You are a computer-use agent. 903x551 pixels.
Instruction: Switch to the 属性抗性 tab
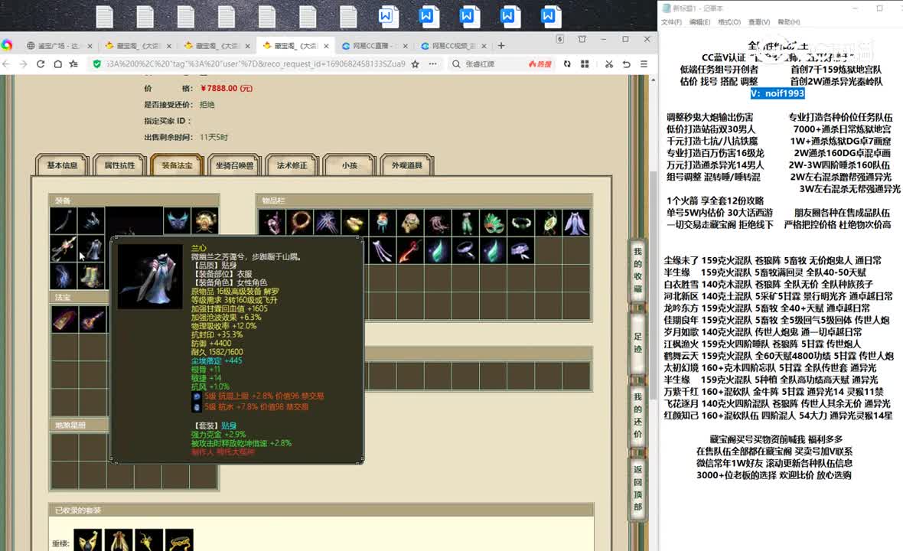pos(119,165)
